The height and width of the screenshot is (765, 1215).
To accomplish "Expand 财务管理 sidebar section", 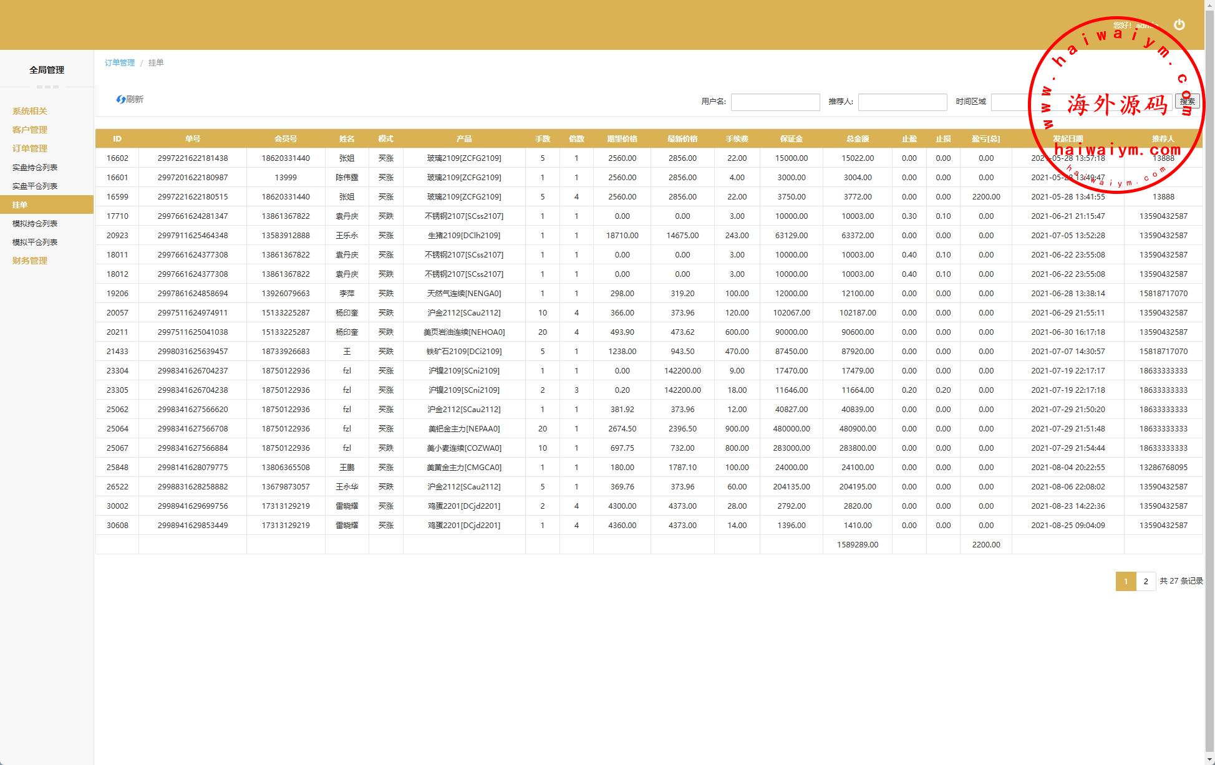I will point(30,261).
